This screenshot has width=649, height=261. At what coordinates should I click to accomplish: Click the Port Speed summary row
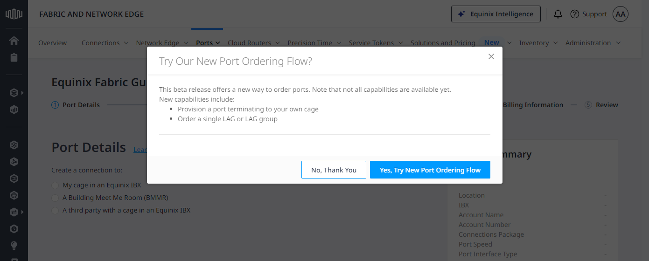532,244
